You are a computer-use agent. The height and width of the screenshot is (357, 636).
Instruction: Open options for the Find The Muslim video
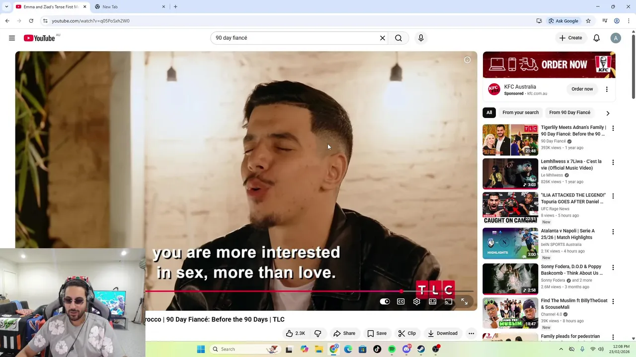click(x=613, y=301)
